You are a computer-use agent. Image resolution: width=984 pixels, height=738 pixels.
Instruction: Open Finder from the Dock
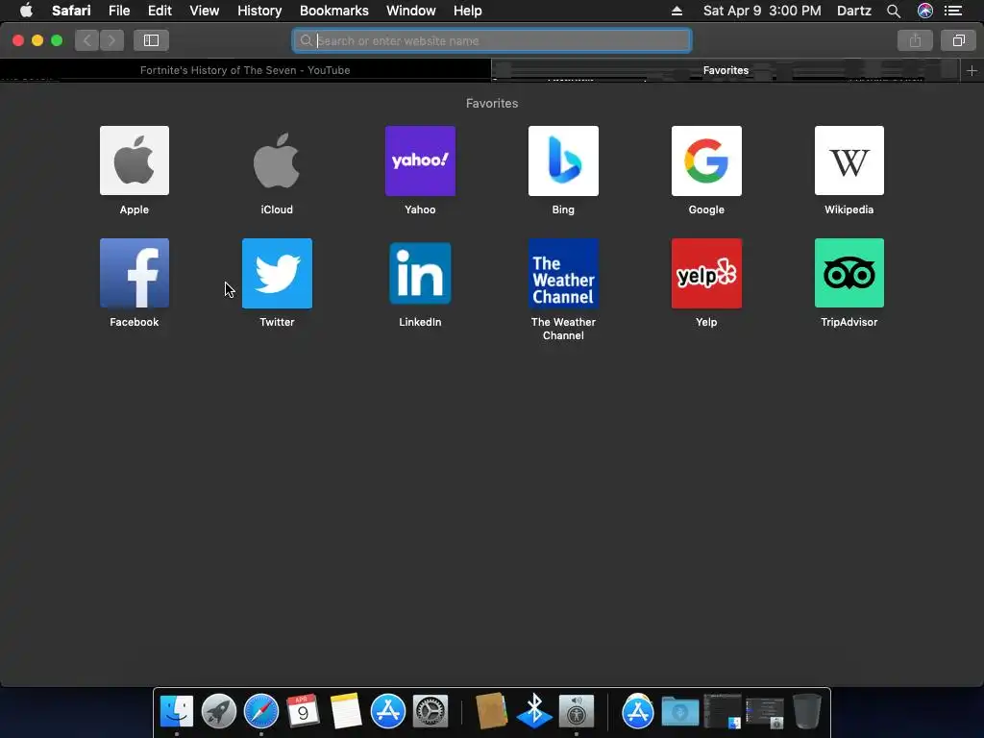coord(177,711)
